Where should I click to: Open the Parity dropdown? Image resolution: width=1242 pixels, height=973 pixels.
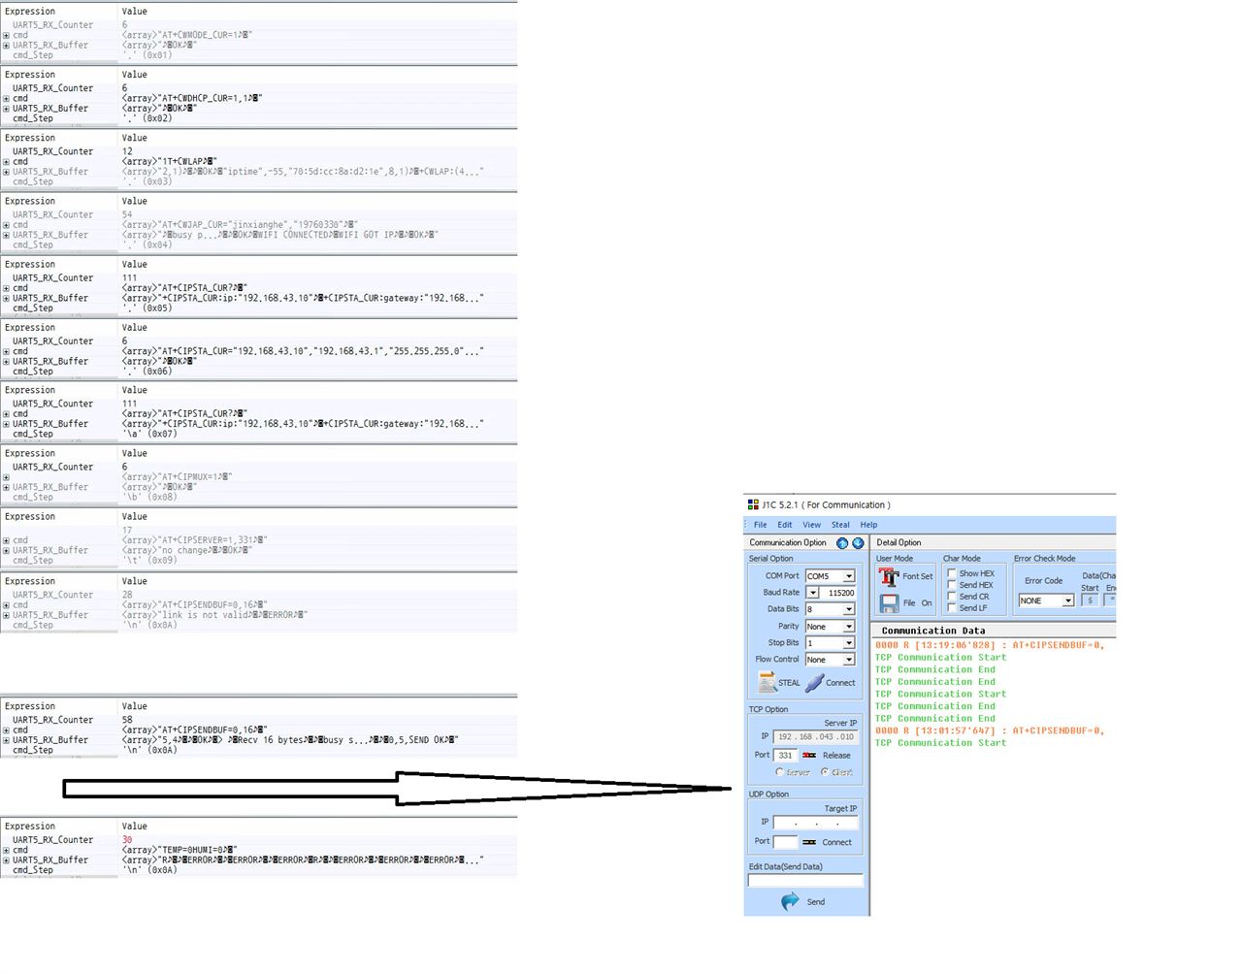849,627
